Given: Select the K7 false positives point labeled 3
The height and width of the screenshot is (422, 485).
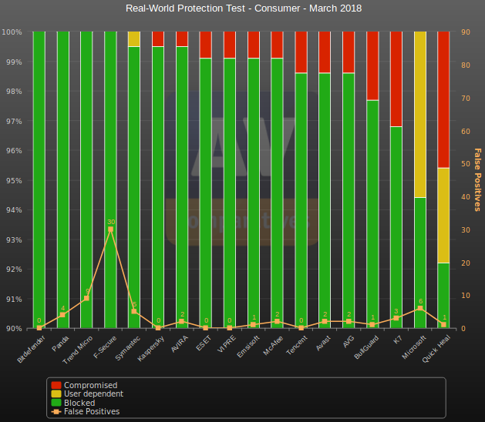Looking at the screenshot, I should [x=396, y=318].
